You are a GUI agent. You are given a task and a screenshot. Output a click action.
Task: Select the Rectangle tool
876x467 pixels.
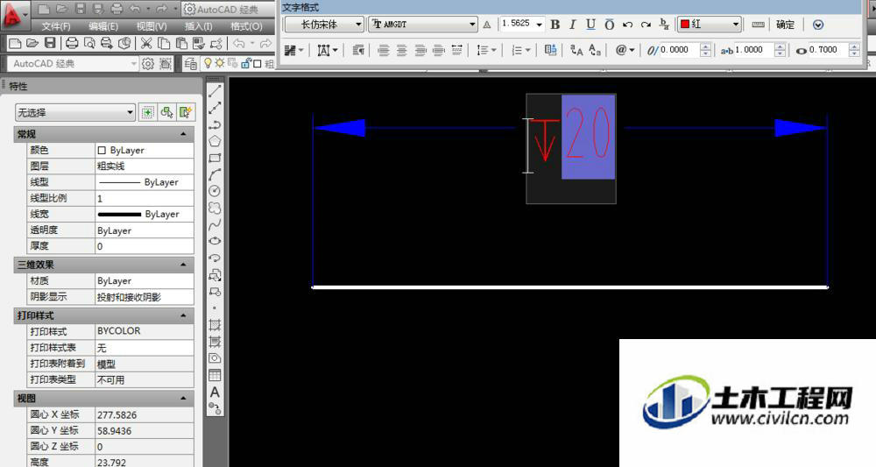coord(215,158)
